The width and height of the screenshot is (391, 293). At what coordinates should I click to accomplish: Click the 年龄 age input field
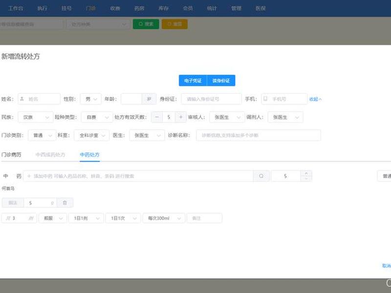(x=131, y=99)
